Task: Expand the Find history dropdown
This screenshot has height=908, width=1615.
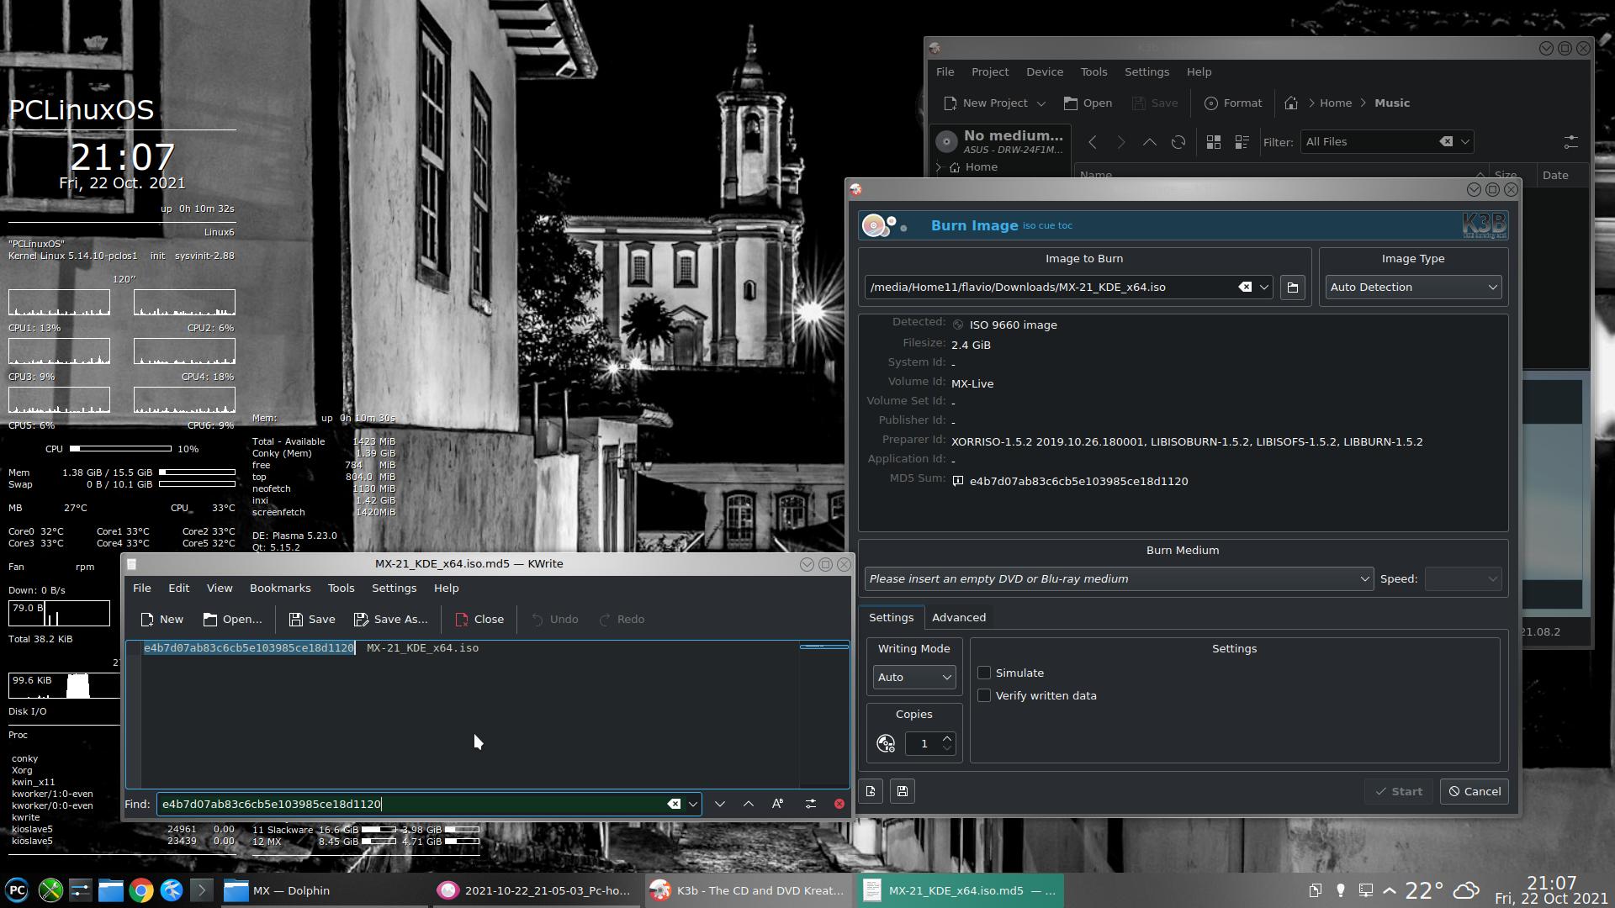Action: click(693, 805)
